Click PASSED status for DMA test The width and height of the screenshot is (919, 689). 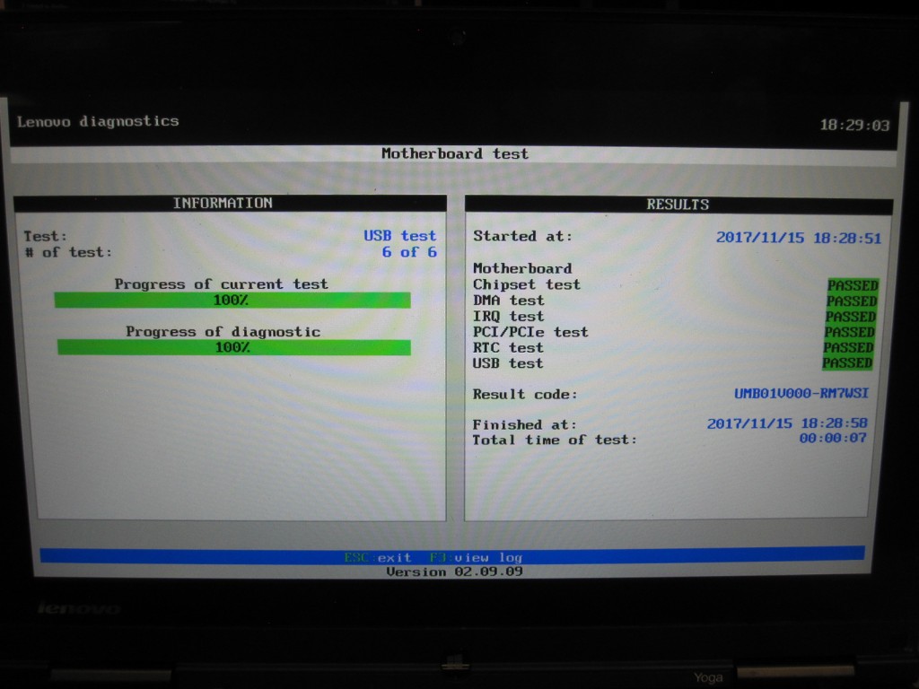[x=852, y=301]
